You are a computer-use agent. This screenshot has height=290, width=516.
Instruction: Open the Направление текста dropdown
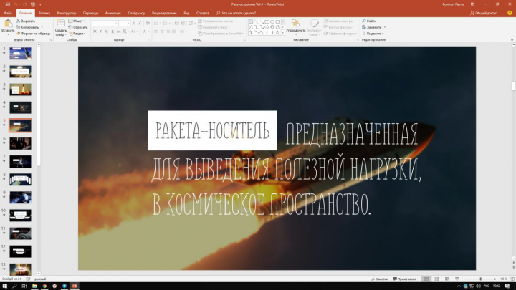click(x=216, y=21)
